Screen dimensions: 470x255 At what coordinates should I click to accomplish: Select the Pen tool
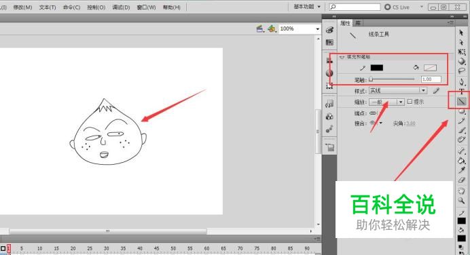click(462, 81)
